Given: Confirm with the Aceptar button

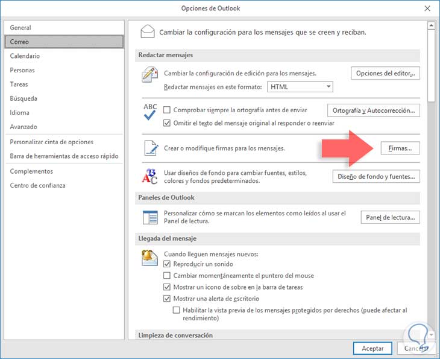Looking at the screenshot, I should click(372, 348).
